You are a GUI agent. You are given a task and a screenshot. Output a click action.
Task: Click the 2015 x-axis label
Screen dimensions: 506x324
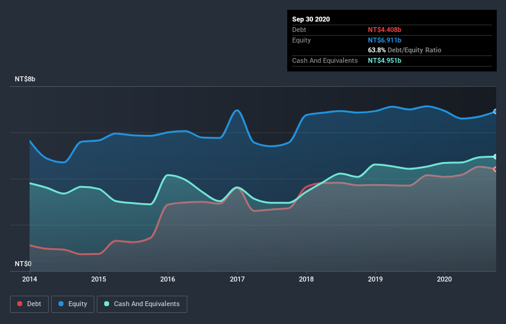click(x=99, y=279)
